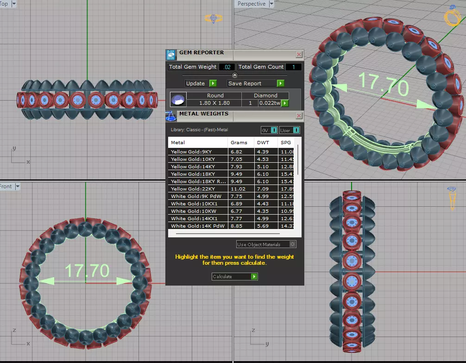
Task: Click the Diamond gem type cell
Action: [265, 96]
